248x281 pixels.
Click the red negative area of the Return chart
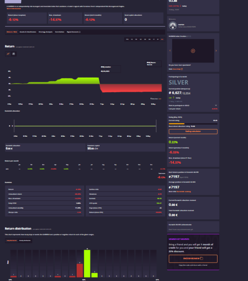point(131,88)
